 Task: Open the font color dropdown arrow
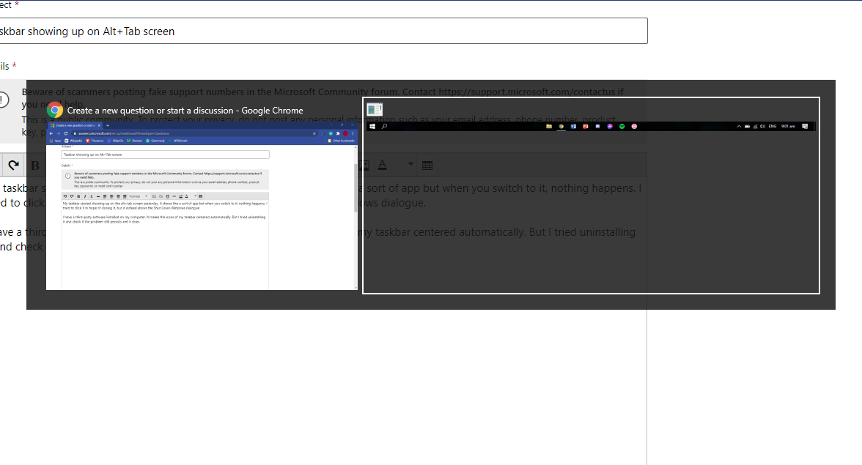coord(410,164)
